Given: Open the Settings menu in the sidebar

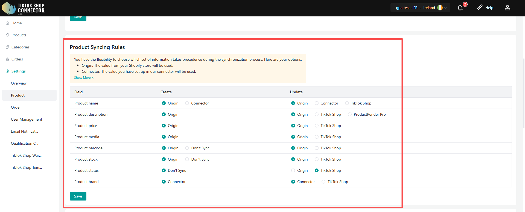Looking at the screenshot, I should tap(19, 71).
